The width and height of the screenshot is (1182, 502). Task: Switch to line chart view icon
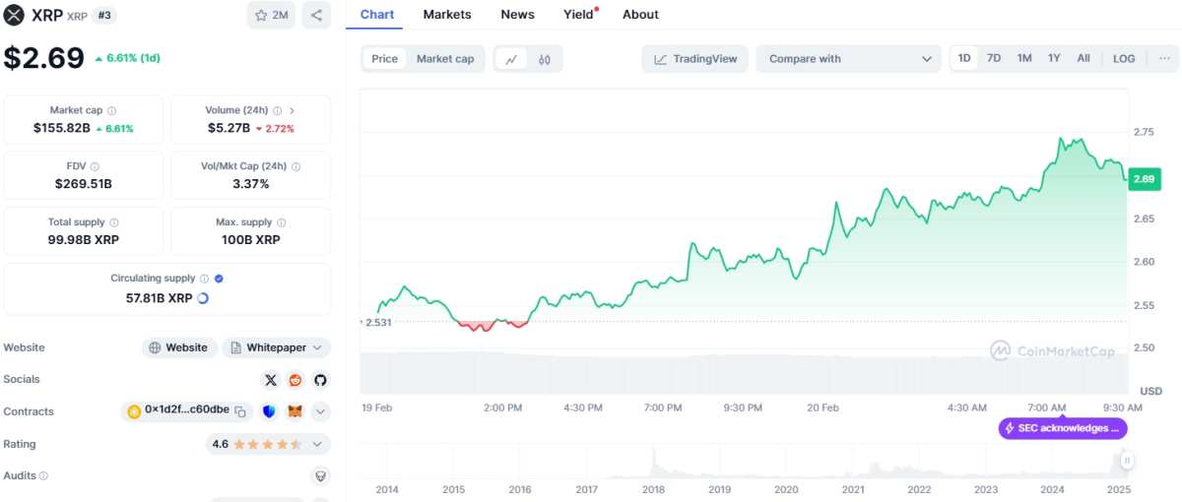click(x=511, y=59)
